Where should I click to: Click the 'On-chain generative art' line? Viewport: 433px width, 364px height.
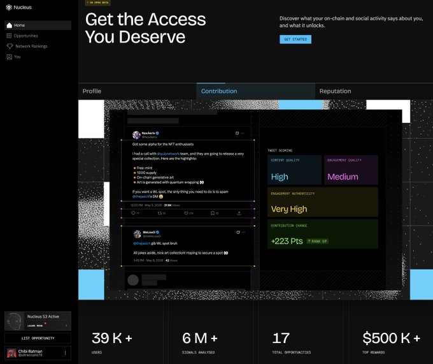tap(153, 177)
